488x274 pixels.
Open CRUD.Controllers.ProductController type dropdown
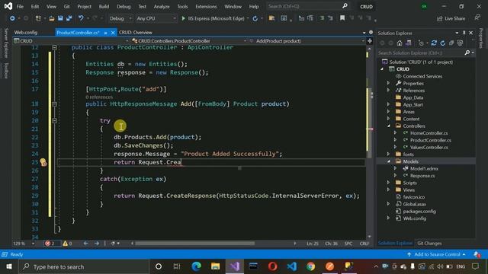pos(189,40)
